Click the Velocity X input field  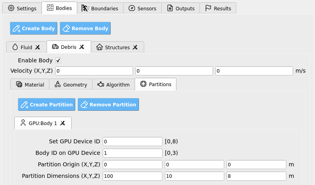[x=94, y=71]
